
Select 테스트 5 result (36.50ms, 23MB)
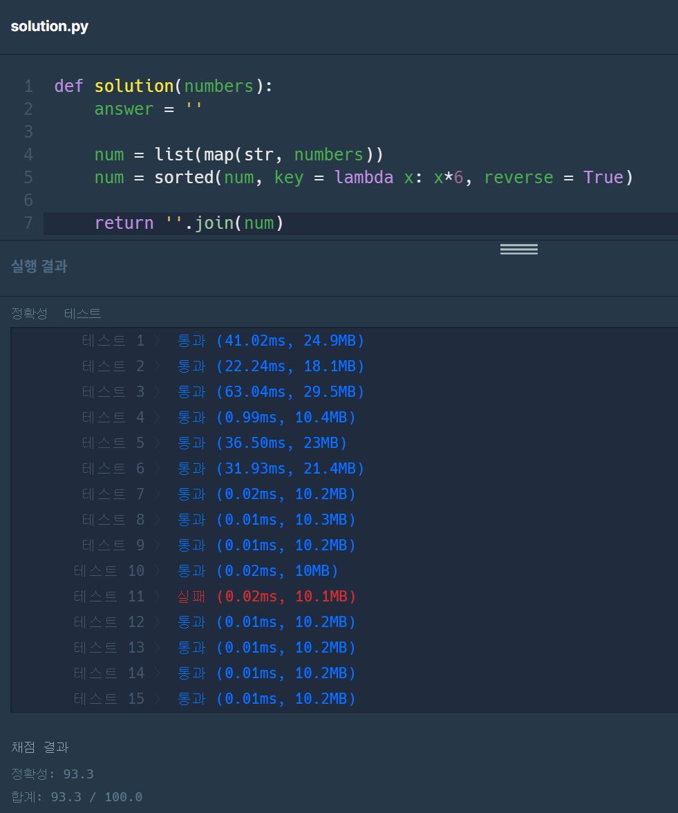click(x=214, y=442)
